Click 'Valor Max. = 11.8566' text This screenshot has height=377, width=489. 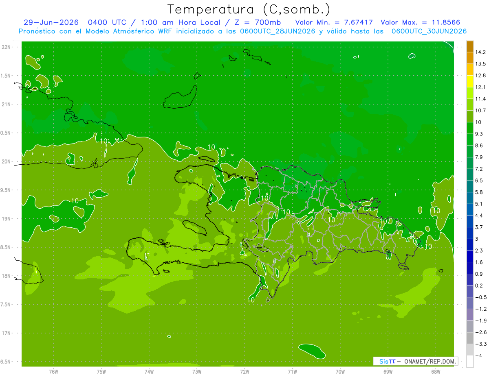pos(421,22)
